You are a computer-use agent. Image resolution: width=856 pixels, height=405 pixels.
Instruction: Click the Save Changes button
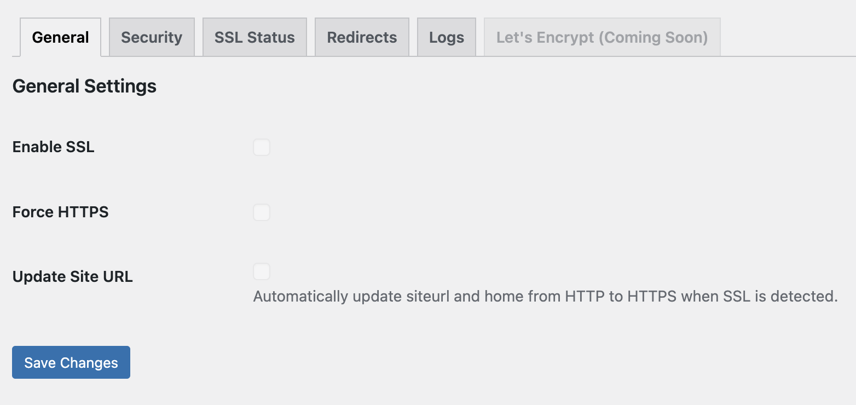(x=71, y=362)
